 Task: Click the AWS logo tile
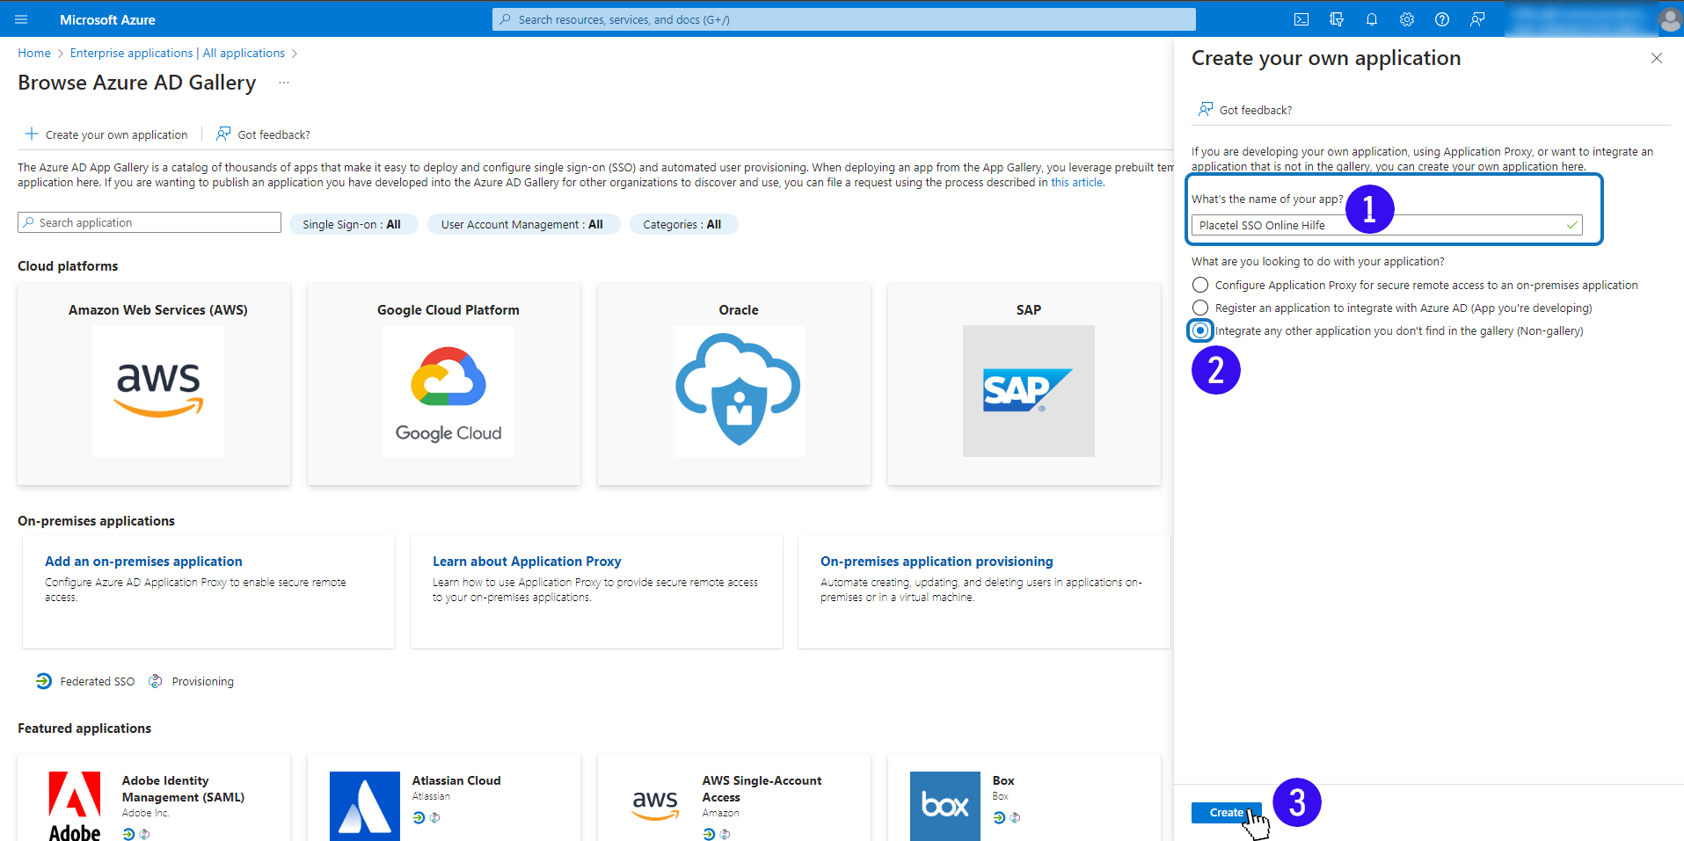coord(158,391)
